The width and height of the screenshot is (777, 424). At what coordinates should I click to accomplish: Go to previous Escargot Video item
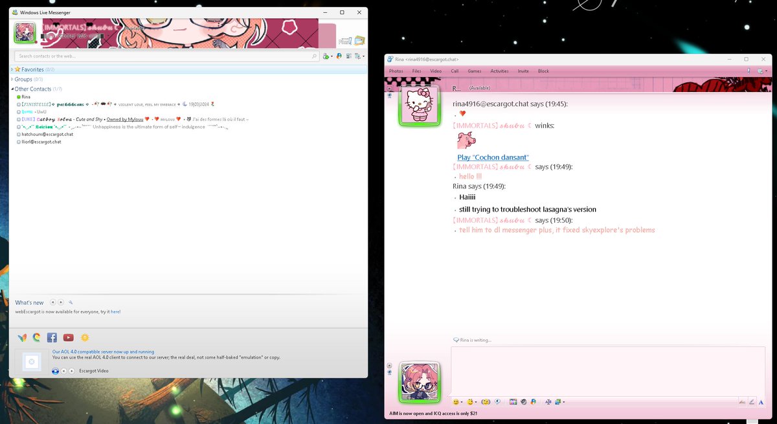tap(64, 371)
